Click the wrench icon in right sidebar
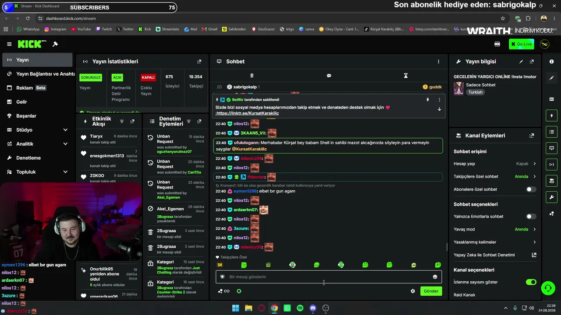Image resolution: width=561 pixels, height=315 pixels. click(551, 197)
